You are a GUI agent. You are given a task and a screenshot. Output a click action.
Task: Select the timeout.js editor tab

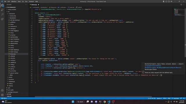[34, 5]
